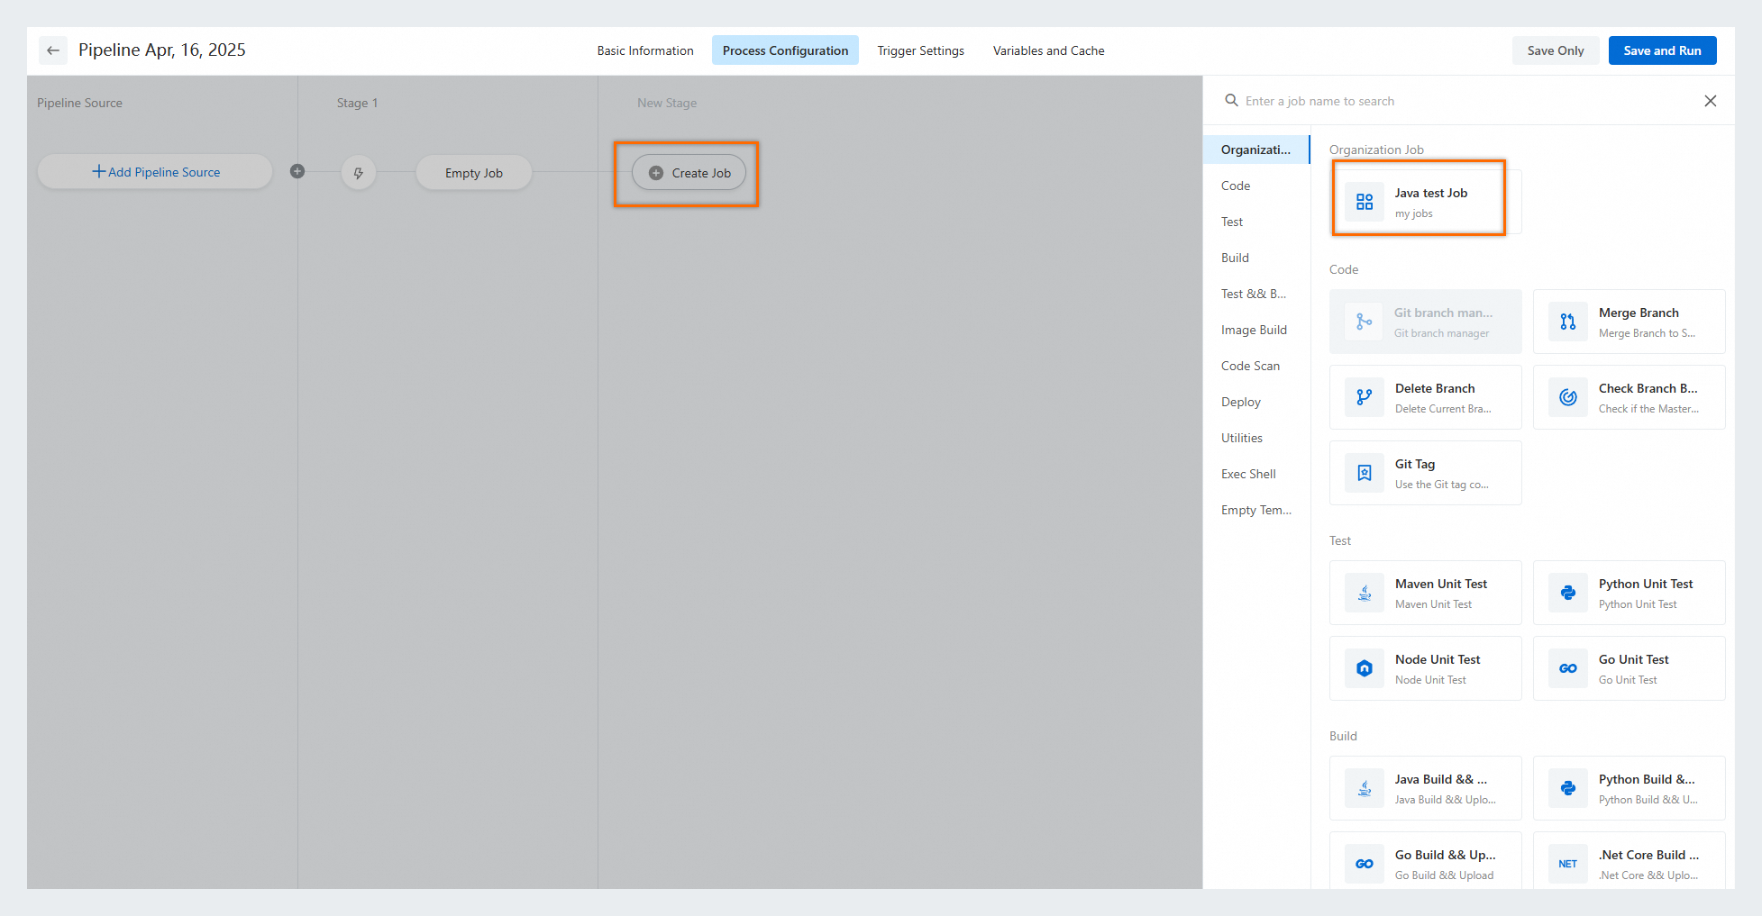The height and width of the screenshot is (916, 1762).
Task: Choose the Check Branch job title
Action: [x=1648, y=388]
